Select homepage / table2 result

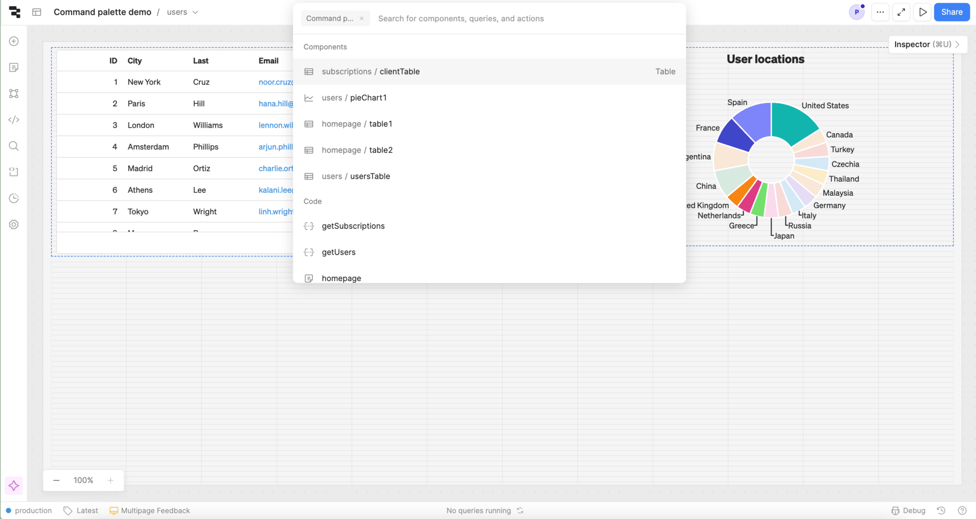tap(490, 150)
